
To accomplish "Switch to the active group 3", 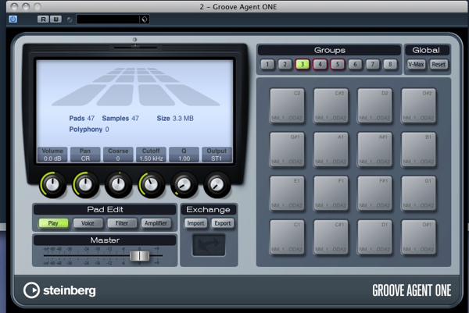I will click(303, 64).
